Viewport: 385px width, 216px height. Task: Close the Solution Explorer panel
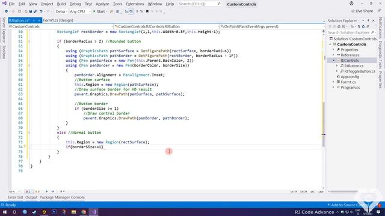click(374, 20)
